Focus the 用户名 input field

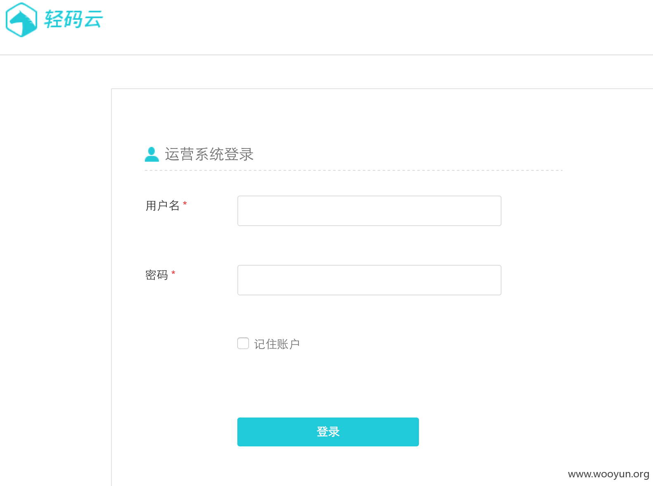point(369,211)
